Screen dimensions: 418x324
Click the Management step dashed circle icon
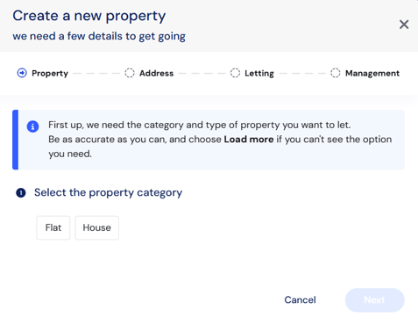pos(335,73)
